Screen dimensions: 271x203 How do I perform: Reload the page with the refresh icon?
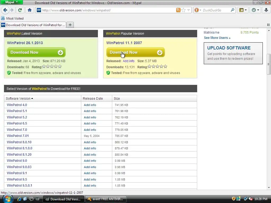[20, 10]
